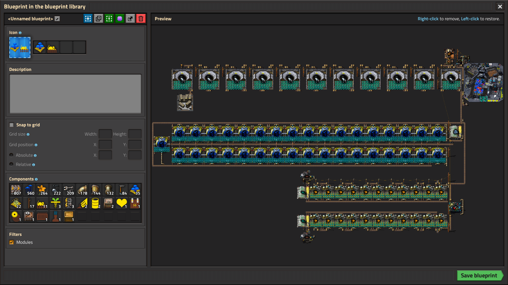Screen dimensions: 508x285
Task: Click info icon beside Icon label
Action: (20, 33)
